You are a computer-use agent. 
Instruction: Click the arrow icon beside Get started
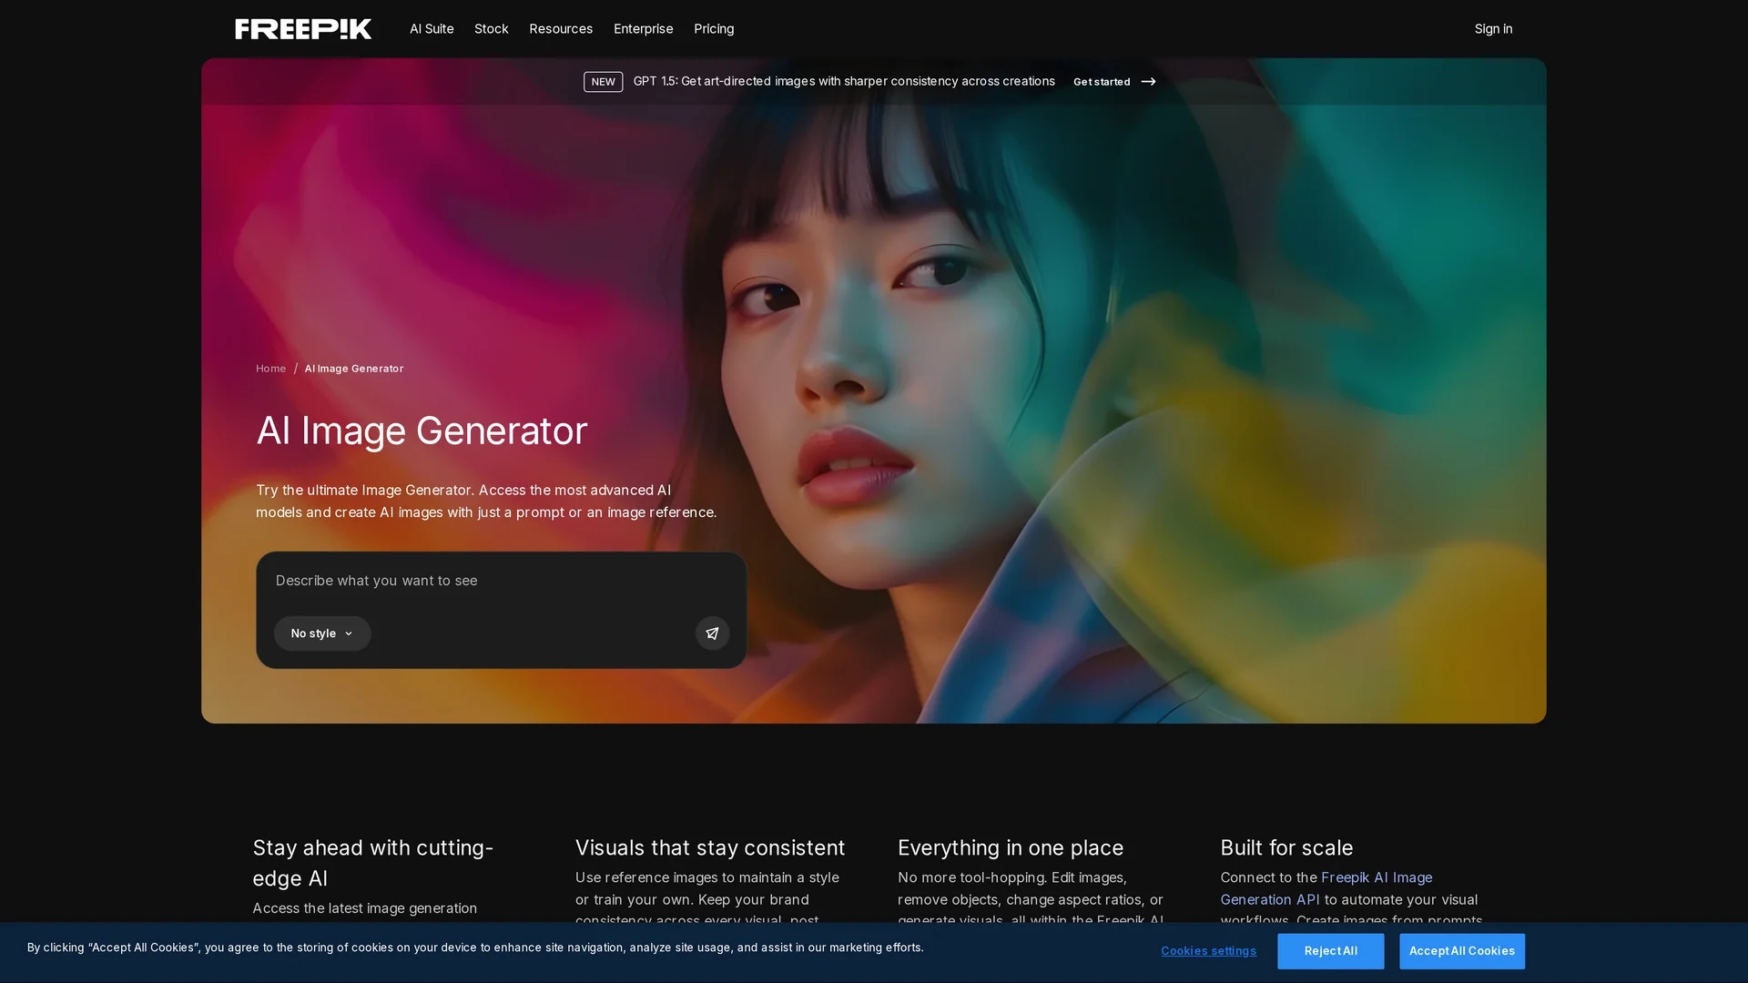click(1148, 82)
